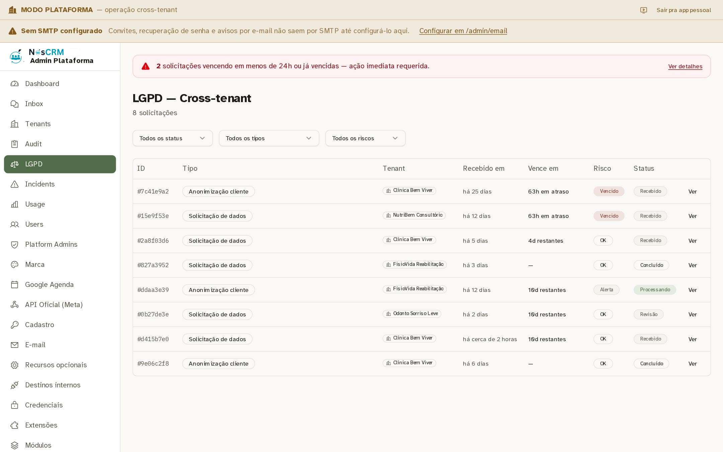723x452 pixels.
Task: Click the Incidents warning triangle icon
Action: 14,184
